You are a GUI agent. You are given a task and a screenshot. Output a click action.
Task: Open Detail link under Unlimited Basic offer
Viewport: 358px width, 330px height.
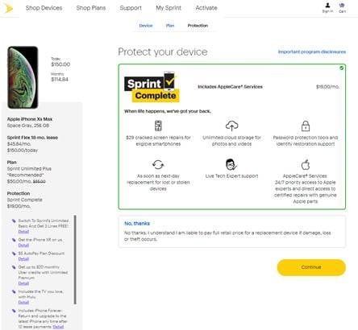pos(23,232)
